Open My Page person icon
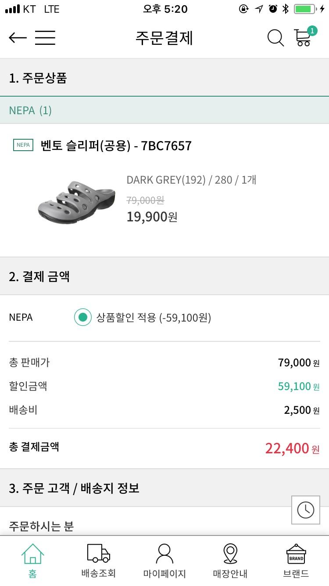The width and height of the screenshot is (329, 586). [164, 561]
